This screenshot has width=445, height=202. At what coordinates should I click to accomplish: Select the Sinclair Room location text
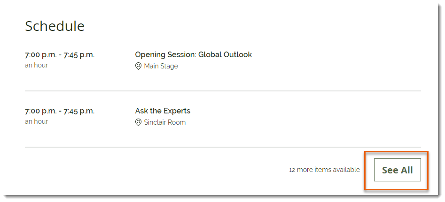(x=164, y=122)
